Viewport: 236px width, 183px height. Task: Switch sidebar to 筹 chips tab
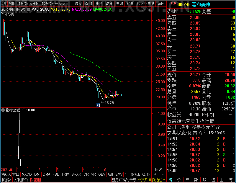coord(231,180)
